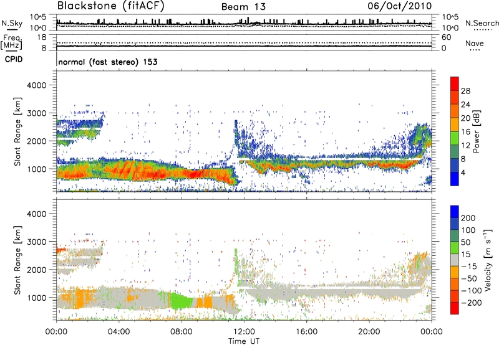499x345 pixels.
Task: Click the blue top of velocity colorbar
Action: pyautogui.click(x=455, y=212)
